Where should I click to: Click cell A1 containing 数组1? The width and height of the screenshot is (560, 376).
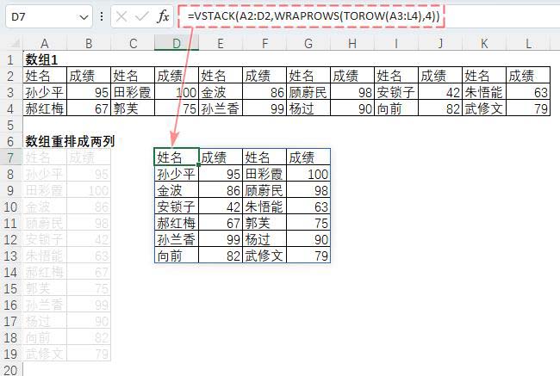pos(45,59)
